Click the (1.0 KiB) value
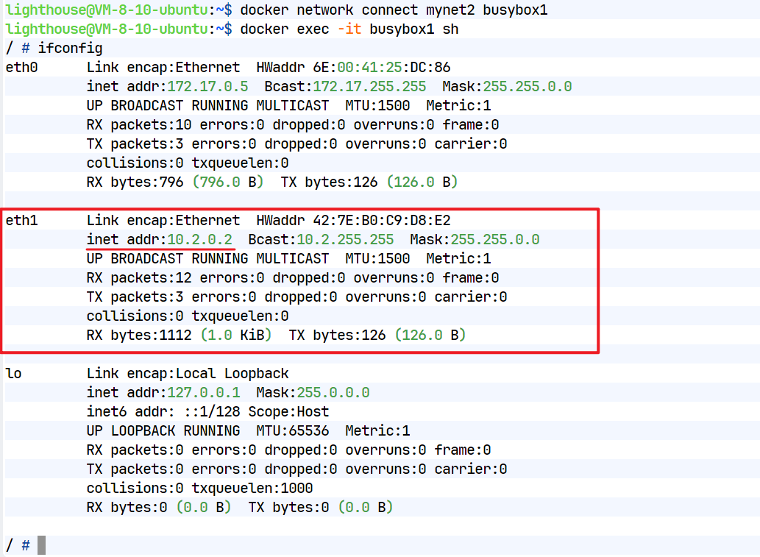Screen dimensions: 760x557 tap(236, 335)
